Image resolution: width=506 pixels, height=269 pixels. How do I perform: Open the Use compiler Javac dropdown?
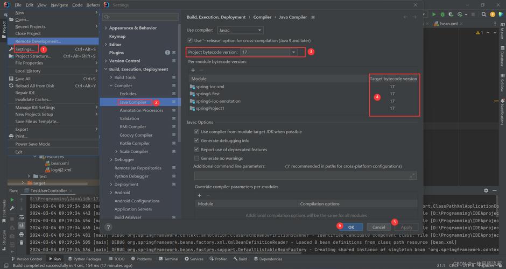coord(240,31)
